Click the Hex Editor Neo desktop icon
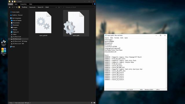The height and width of the screenshot is (104, 185). click(x=3, y=51)
